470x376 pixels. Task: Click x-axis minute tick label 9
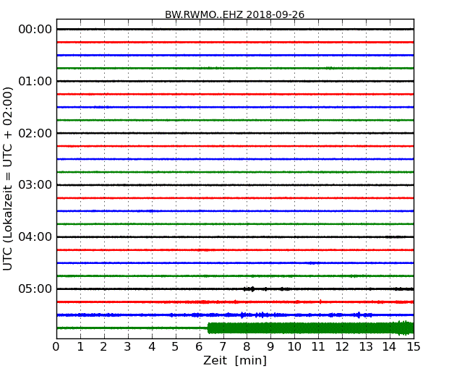click(270, 347)
